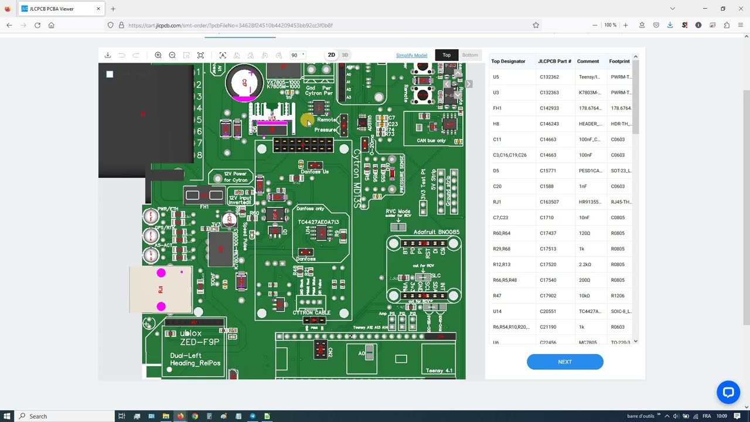Image resolution: width=750 pixels, height=422 pixels.
Task: Zoom out of the PCB view
Action: coord(172,55)
